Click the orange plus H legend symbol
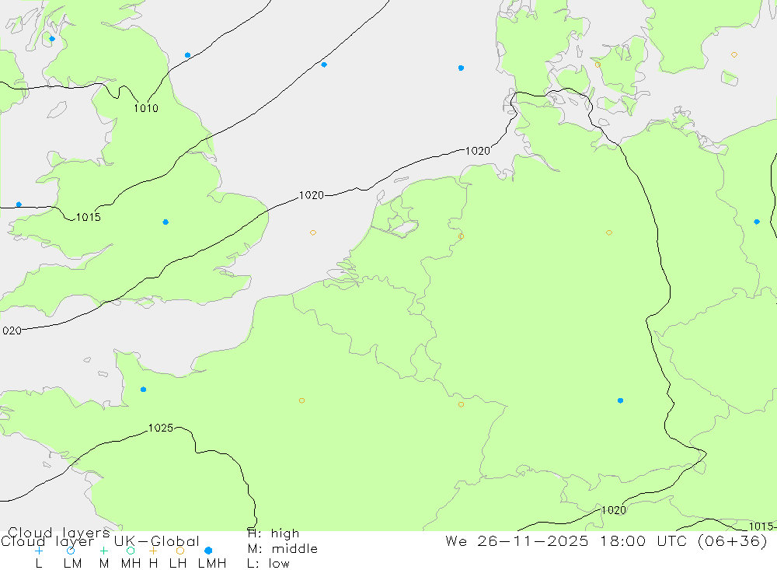Image resolution: width=777 pixels, height=570 pixels. coord(153,551)
